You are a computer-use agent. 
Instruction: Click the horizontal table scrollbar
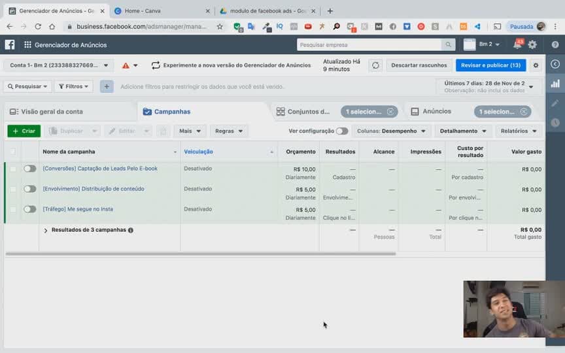[201, 254]
